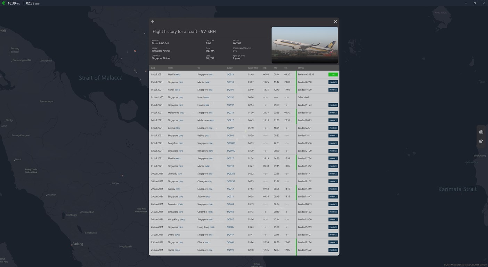This screenshot has height=267, width=488.
Task: Watch the live SQ913 flight via LIVE button
Action: [x=333, y=74]
